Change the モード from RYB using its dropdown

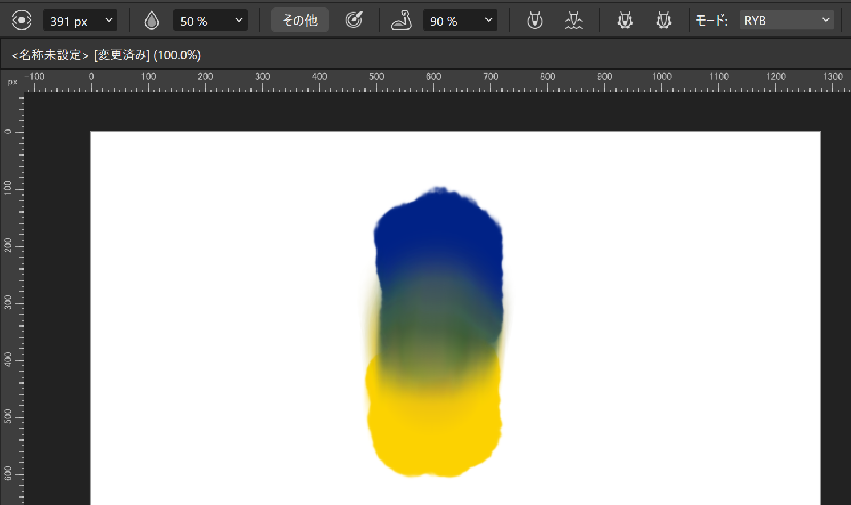(787, 19)
